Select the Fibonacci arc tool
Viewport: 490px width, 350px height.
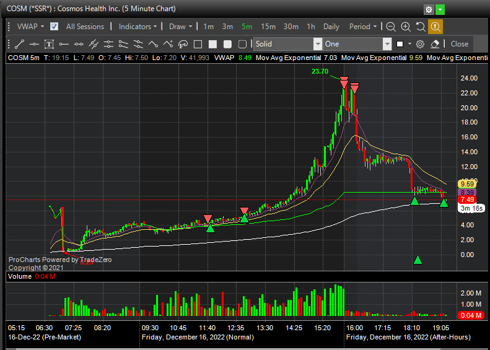183,44
